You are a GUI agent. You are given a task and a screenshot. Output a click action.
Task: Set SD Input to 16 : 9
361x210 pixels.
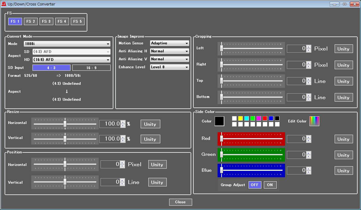(91, 68)
